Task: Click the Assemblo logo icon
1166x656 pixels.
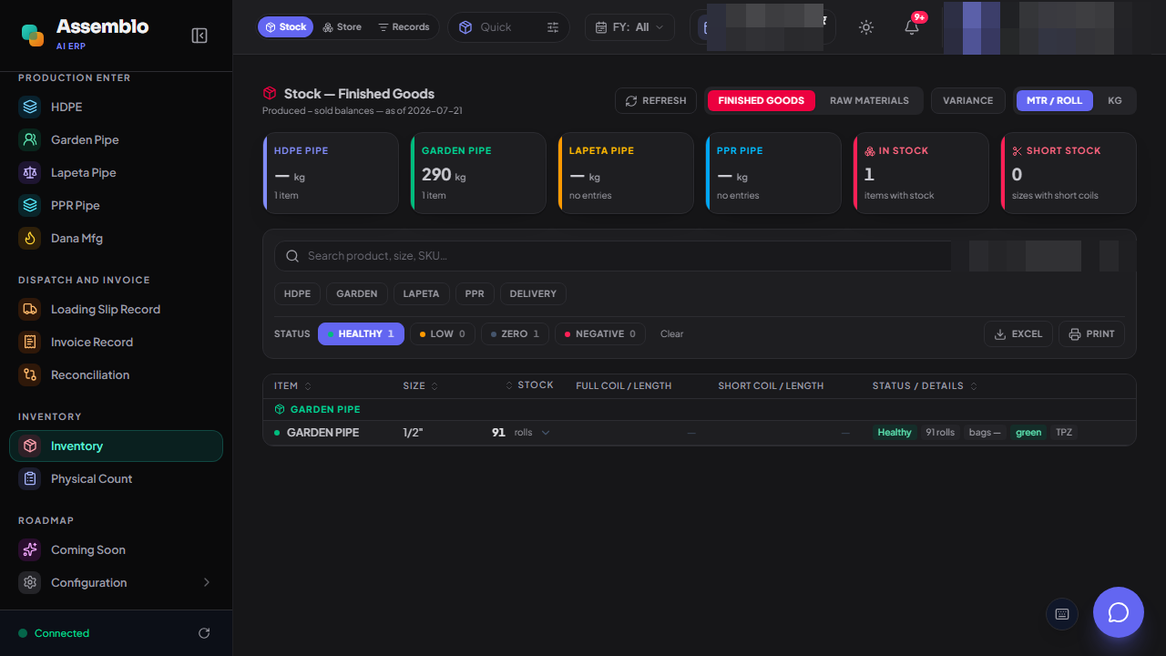Action: click(x=33, y=35)
